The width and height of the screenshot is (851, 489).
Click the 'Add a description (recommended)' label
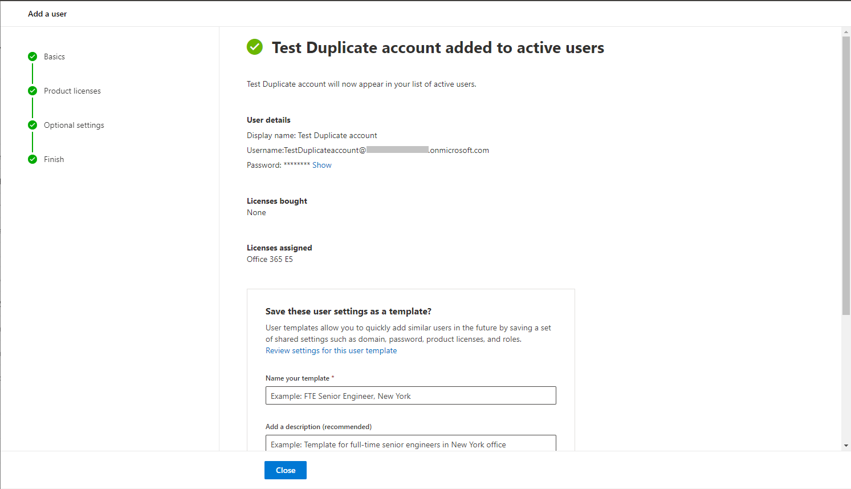(x=319, y=427)
